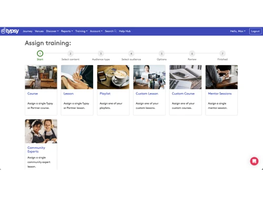Select step 6 Review circle

pyautogui.click(x=192, y=54)
